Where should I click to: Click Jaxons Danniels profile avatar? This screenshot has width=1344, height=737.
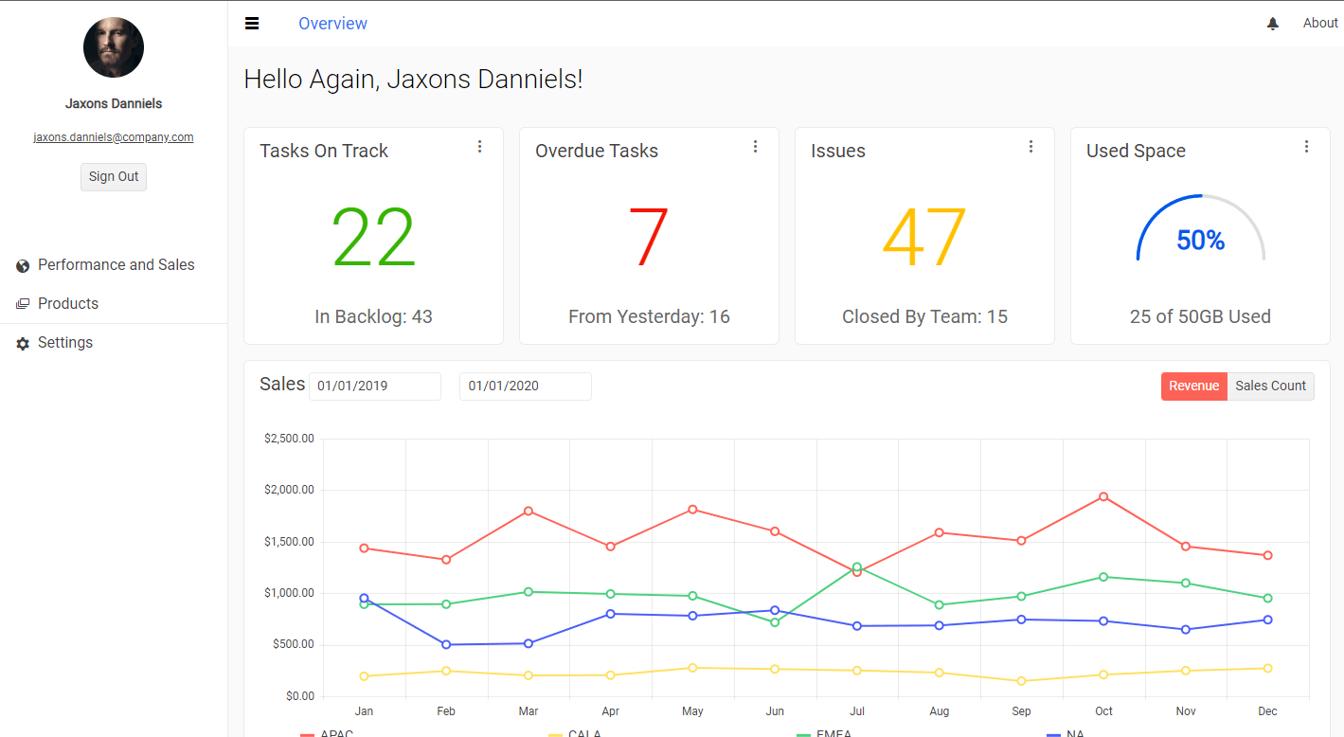(114, 47)
